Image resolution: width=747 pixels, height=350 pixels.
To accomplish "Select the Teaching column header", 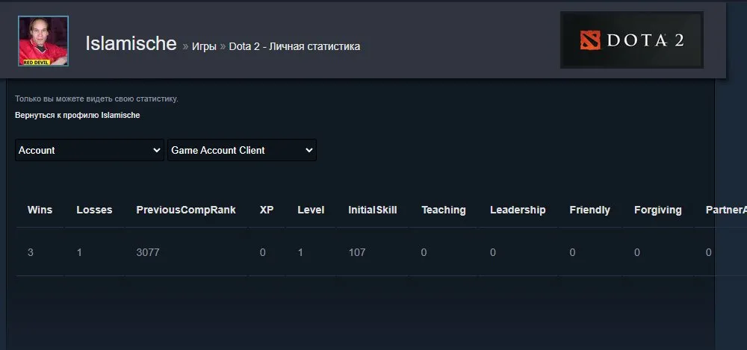I will click(x=444, y=210).
